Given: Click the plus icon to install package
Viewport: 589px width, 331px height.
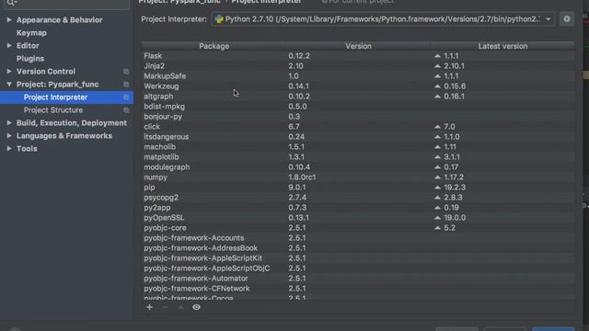Looking at the screenshot, I should [149, 307].
